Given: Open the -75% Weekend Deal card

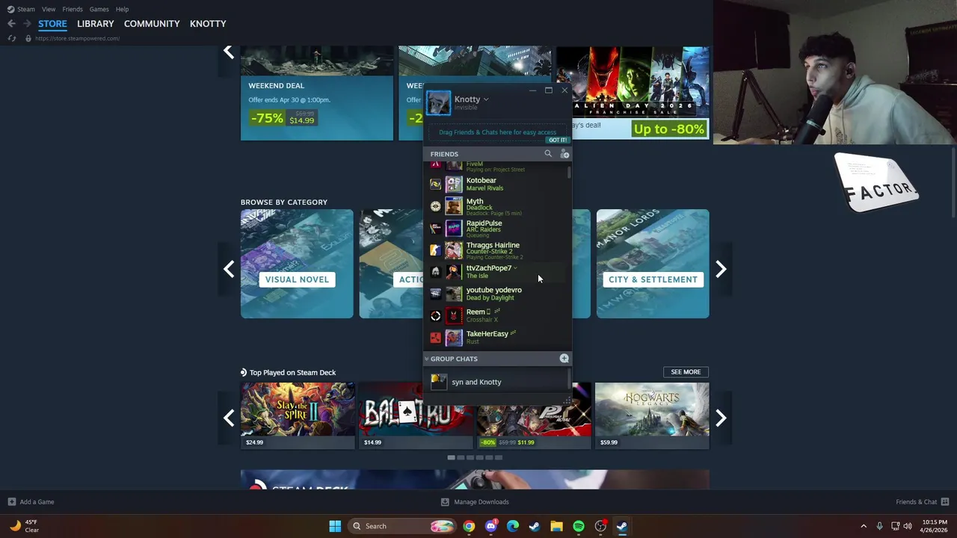Looking at the screenshot, I should point(317,93).
